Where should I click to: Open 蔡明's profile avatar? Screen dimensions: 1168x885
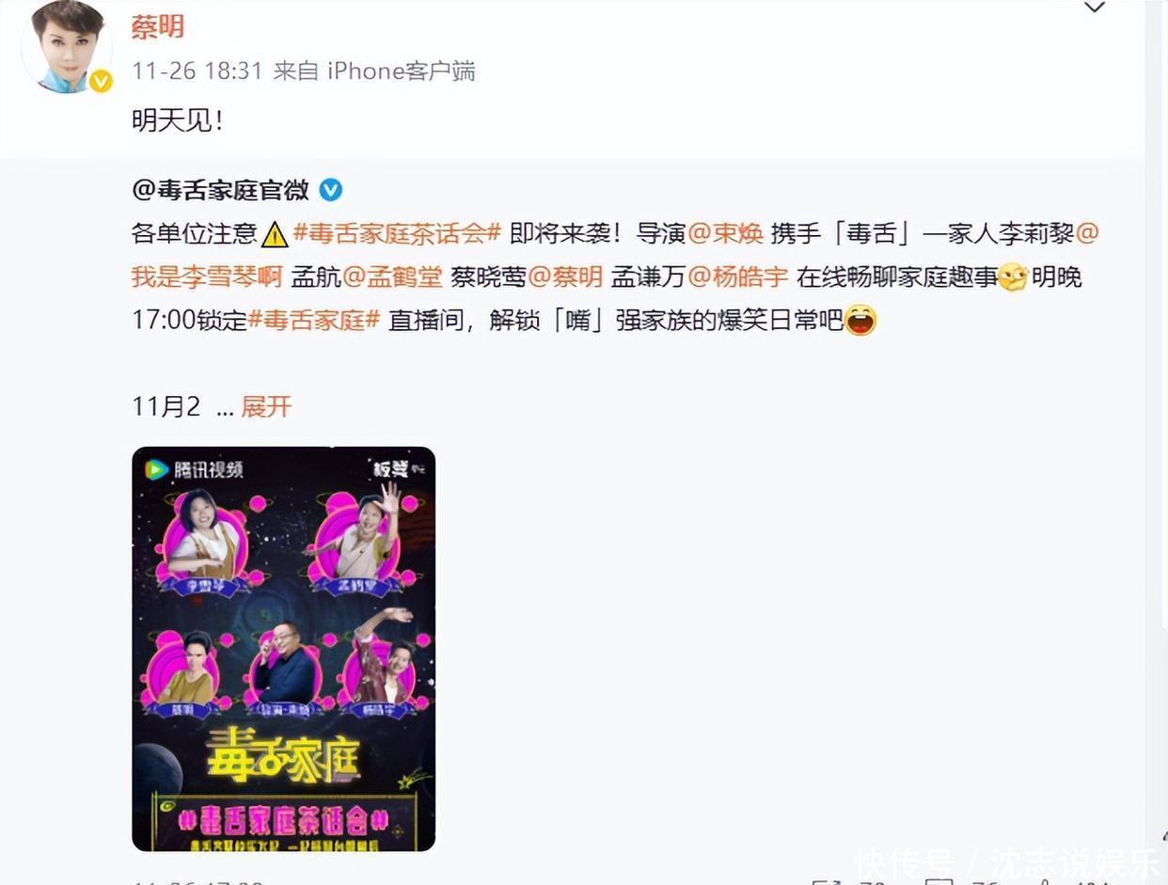66,47
